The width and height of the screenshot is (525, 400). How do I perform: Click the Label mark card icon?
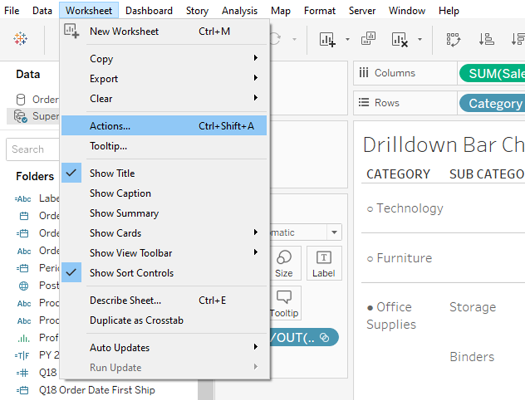(324, 263)
